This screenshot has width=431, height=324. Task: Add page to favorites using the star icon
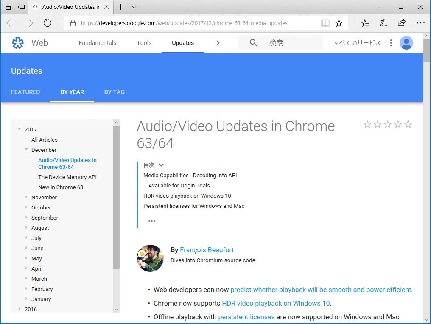click(339, 23)
